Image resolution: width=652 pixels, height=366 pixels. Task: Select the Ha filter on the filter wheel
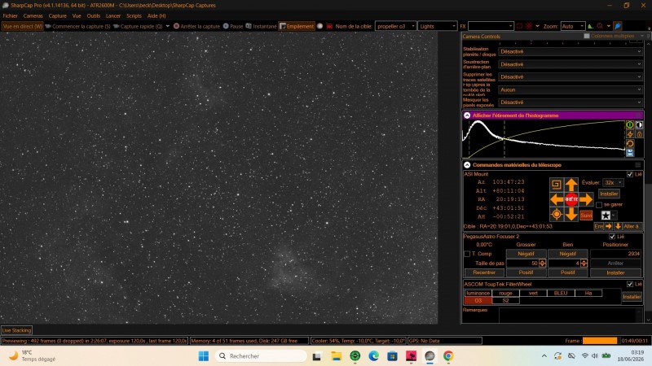click(588, 293)
